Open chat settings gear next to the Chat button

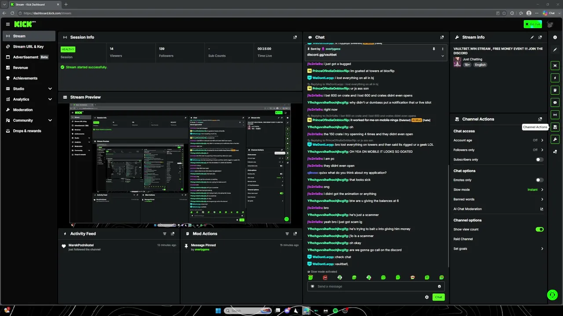point(427,297)
